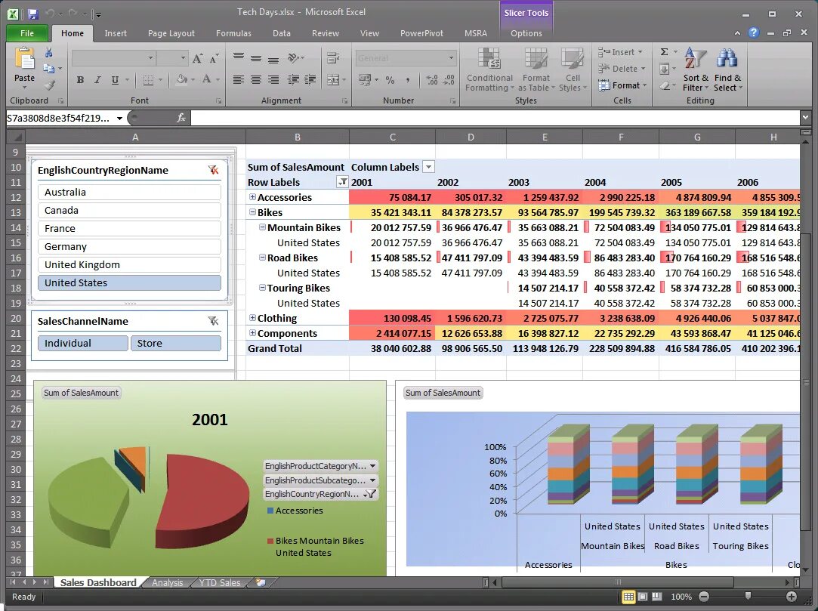Screen dimensions: 818x611
Task: Clear filter on SalesChannelName slicer
Action: (213, 321)
